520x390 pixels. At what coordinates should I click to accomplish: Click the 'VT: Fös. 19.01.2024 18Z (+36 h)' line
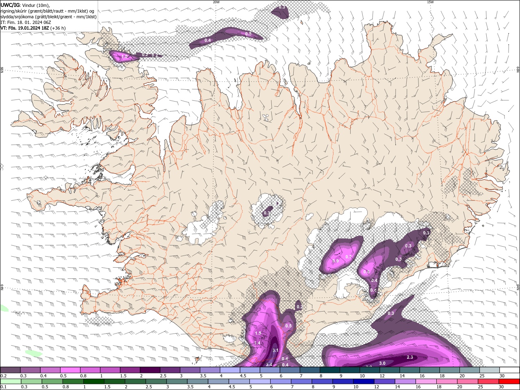pyautogui.click(x=33, y=28)
